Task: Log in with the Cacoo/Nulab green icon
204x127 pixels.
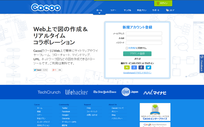Action: coord(127,67)
